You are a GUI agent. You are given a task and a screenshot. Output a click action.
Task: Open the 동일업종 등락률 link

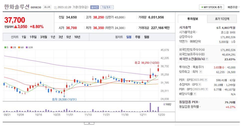pyautogui.click(x=190, y=107)
